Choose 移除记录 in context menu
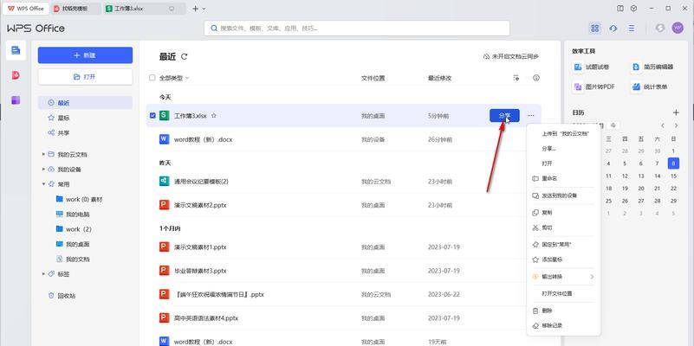 click(563, 326)
